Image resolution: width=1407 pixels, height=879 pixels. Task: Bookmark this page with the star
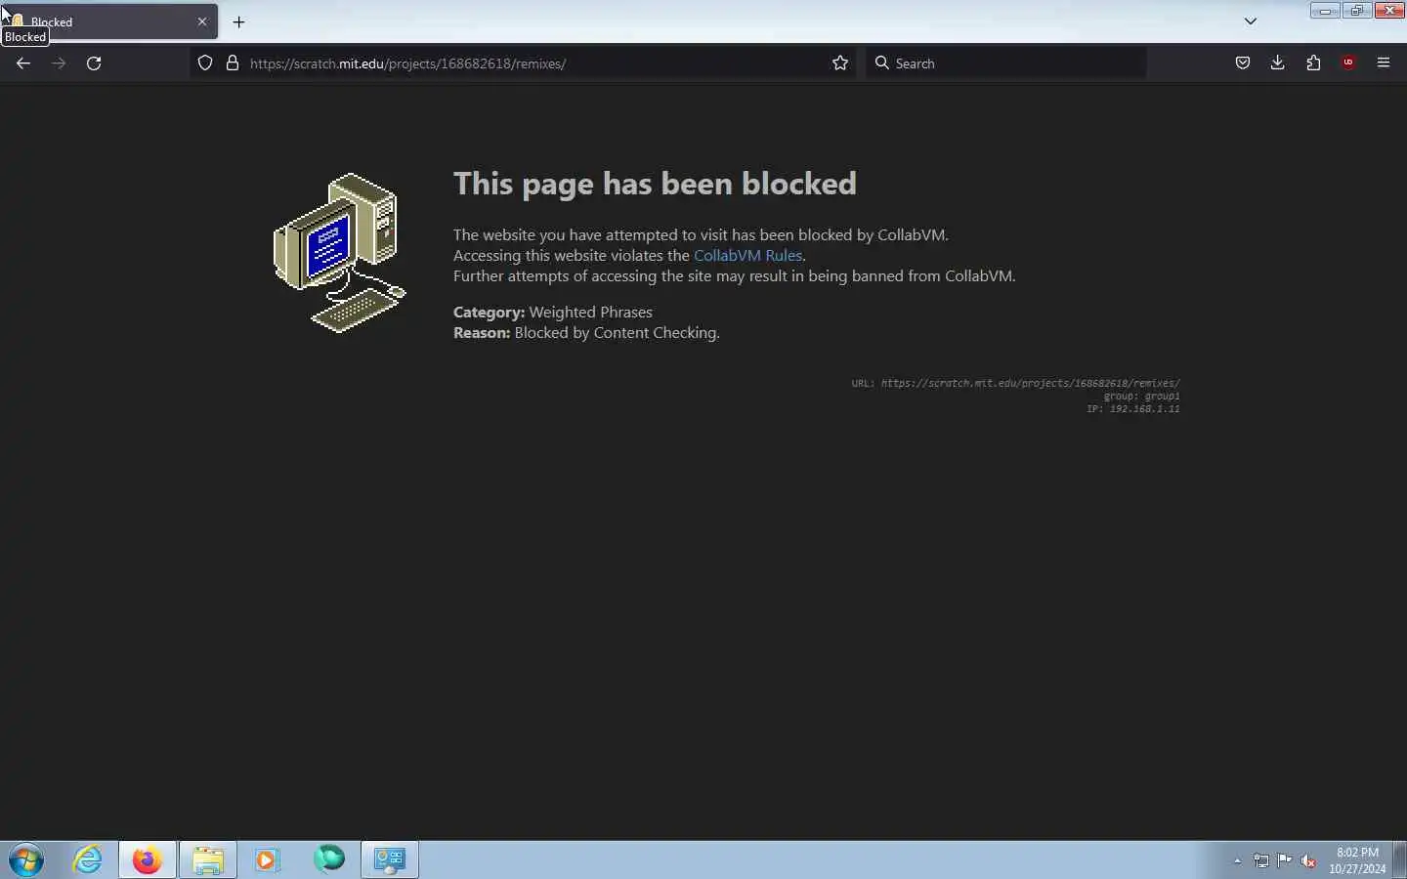click(840, 63)
